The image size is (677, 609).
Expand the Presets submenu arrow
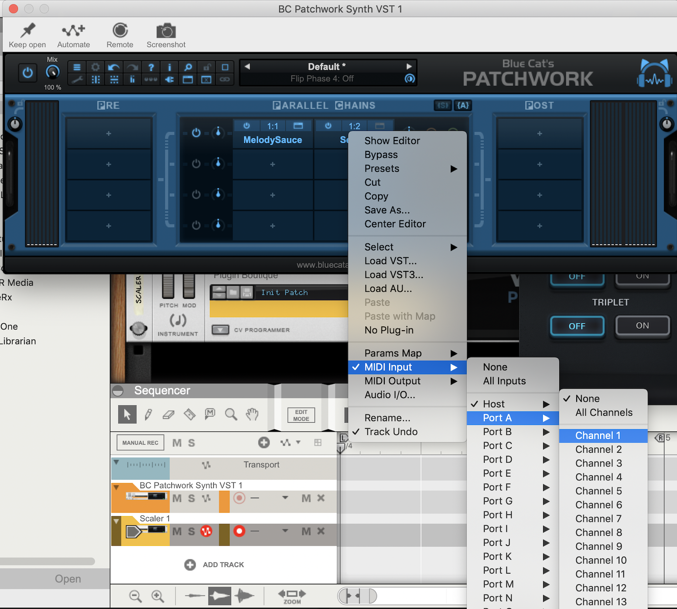[454, 169]
